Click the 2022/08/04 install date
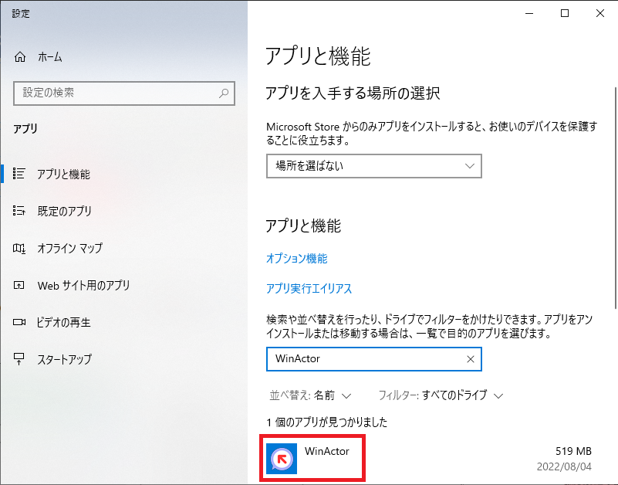618x485 pixels. [564, 466]
